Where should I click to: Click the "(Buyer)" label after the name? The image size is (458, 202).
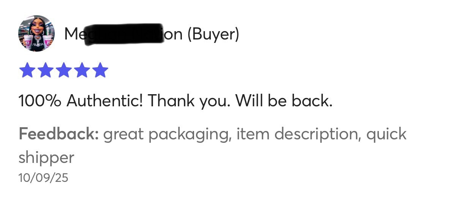point(213,34)
